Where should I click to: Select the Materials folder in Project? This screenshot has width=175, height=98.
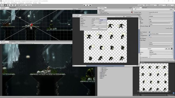click(104, 75)
